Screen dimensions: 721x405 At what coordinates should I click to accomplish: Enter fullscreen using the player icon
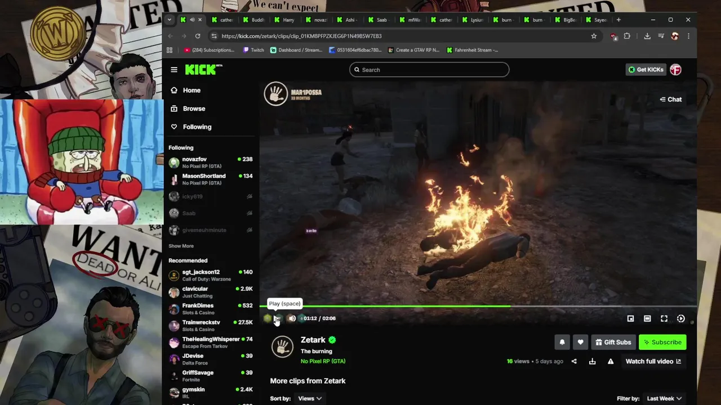point(664,318)
